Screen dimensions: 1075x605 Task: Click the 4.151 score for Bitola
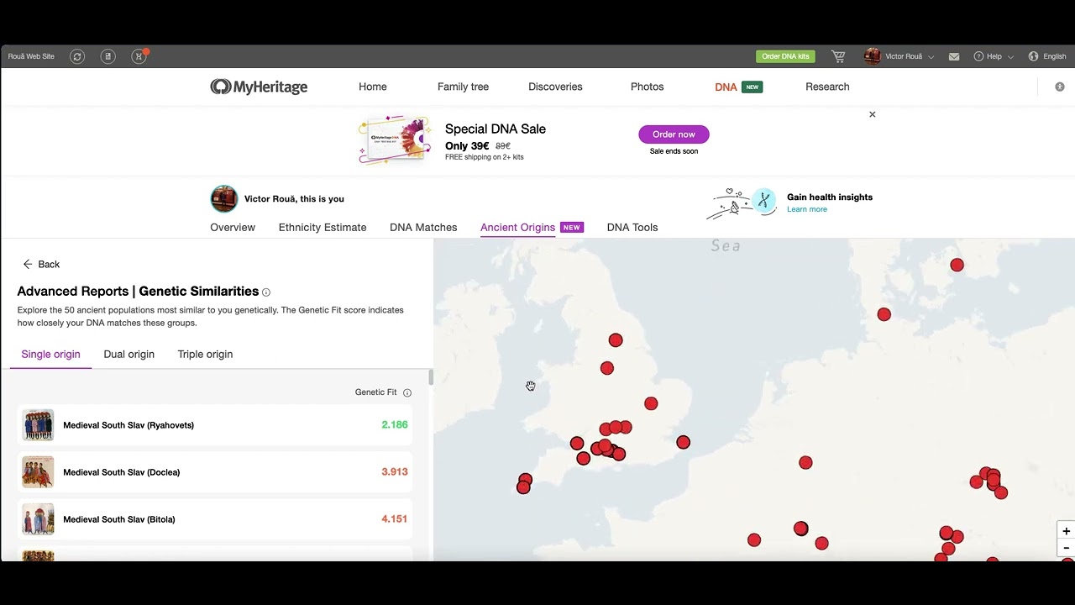pos(395,519)
